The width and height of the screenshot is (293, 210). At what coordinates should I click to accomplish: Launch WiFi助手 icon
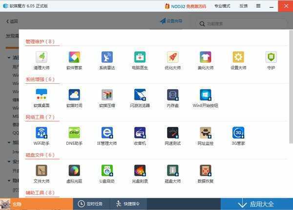click(x=42, y=133)
